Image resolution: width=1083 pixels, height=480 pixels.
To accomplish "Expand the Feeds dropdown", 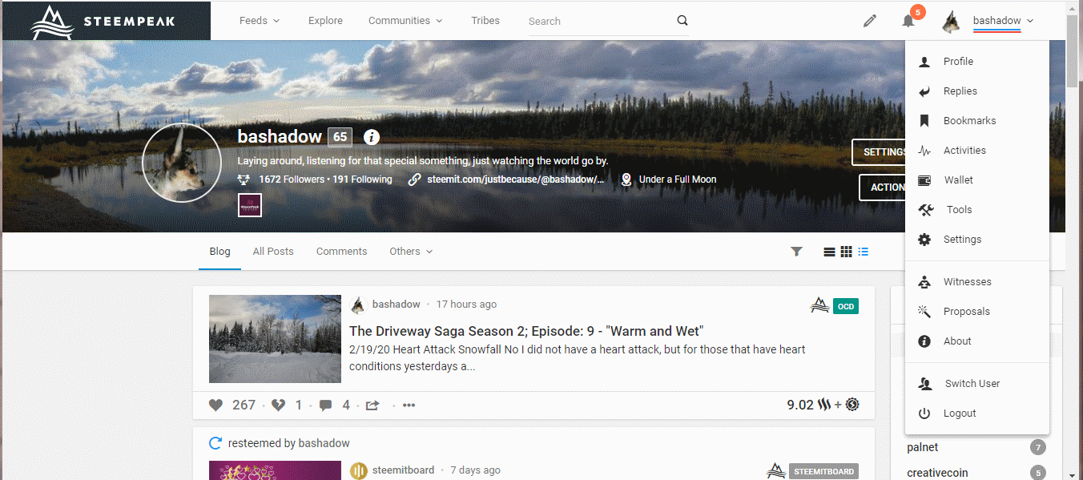I will coord(260,21).
